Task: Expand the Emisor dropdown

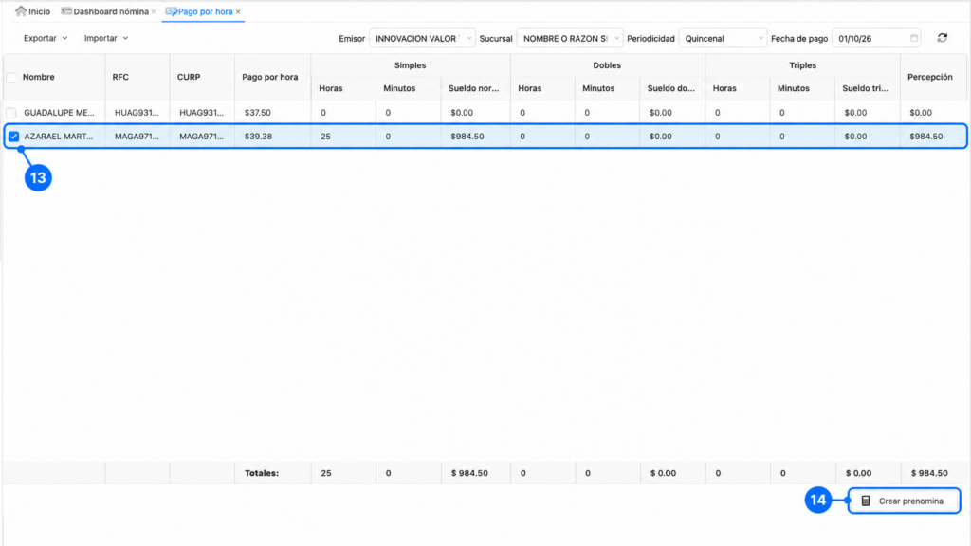Action: coord(422,38)
